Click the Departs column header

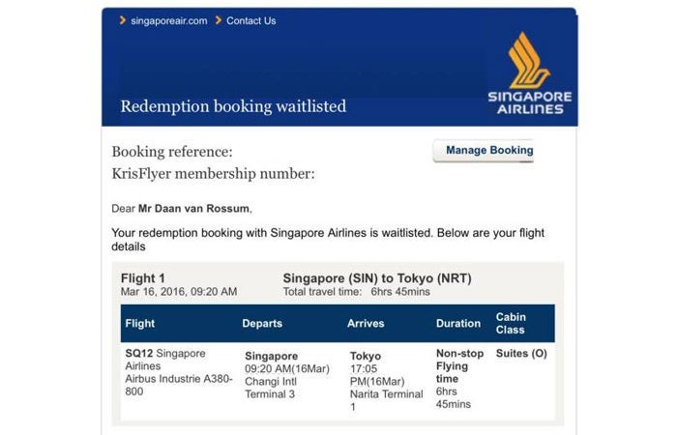tap(262, 324)
